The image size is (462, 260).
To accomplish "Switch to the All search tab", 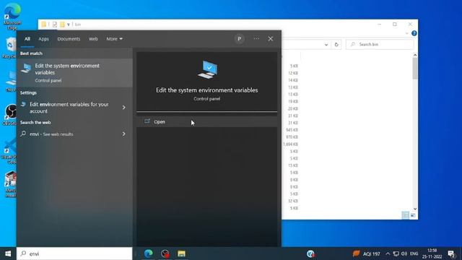I will (x=27, y=39).
